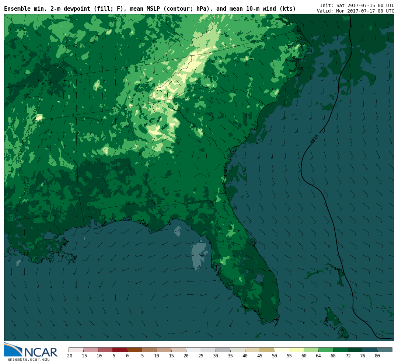Pick the gray-teal swatch right of 80

(385, 350)
